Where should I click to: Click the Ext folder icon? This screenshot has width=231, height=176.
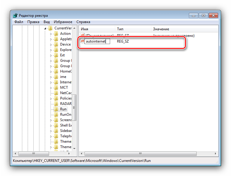click(x=56, y=55)
